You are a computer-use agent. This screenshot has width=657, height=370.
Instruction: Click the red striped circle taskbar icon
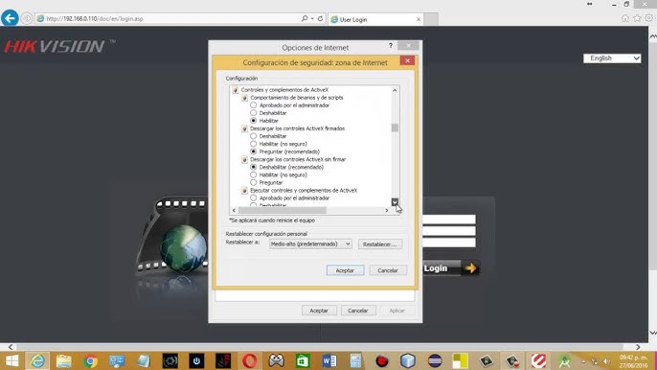pos(538,360)
